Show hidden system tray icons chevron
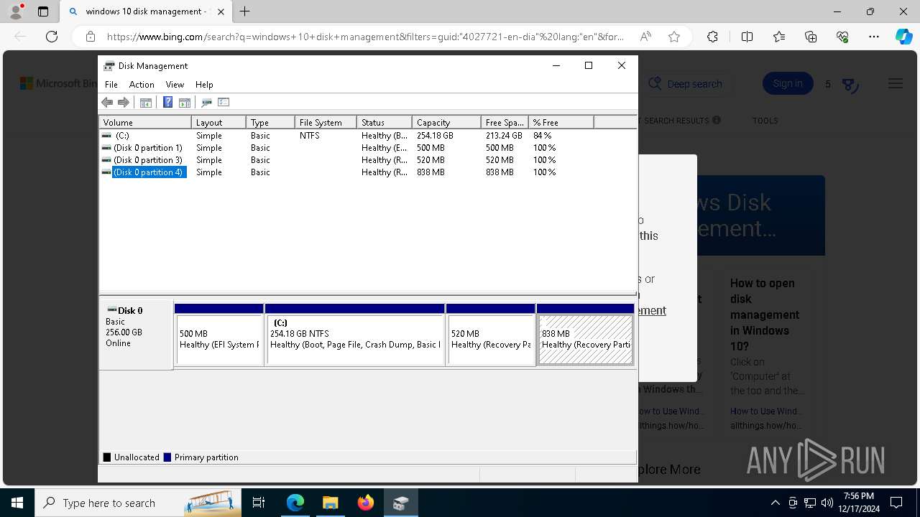The height and width of the screenshot is (517, 920). click(775, 503)
